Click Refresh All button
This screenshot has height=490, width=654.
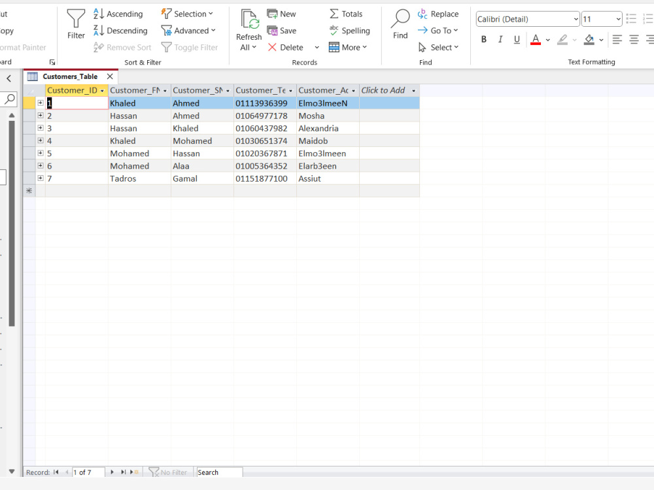point(249,30)
